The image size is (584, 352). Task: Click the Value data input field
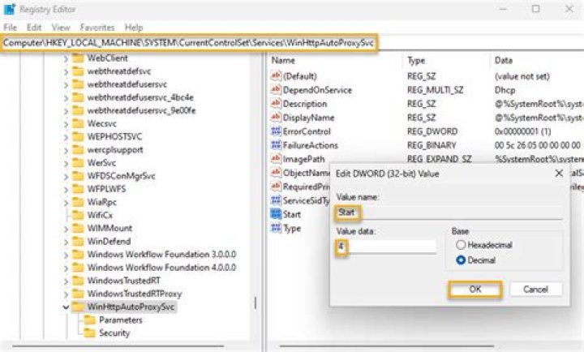click(x=386, y=247)
